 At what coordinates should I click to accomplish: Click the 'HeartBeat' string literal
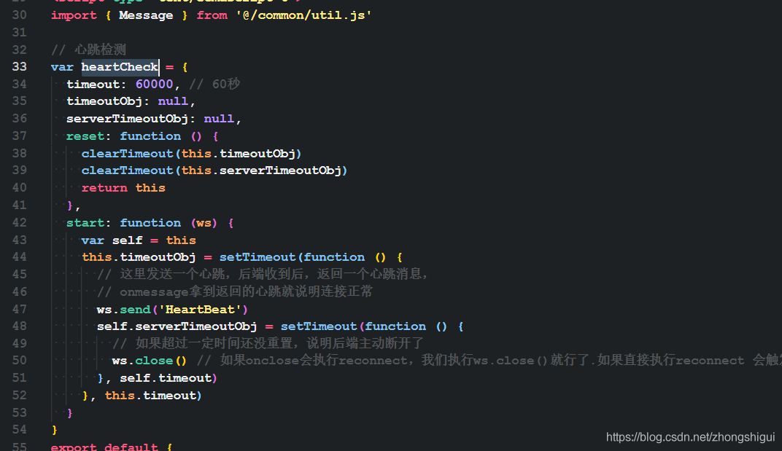coord(200,310)
